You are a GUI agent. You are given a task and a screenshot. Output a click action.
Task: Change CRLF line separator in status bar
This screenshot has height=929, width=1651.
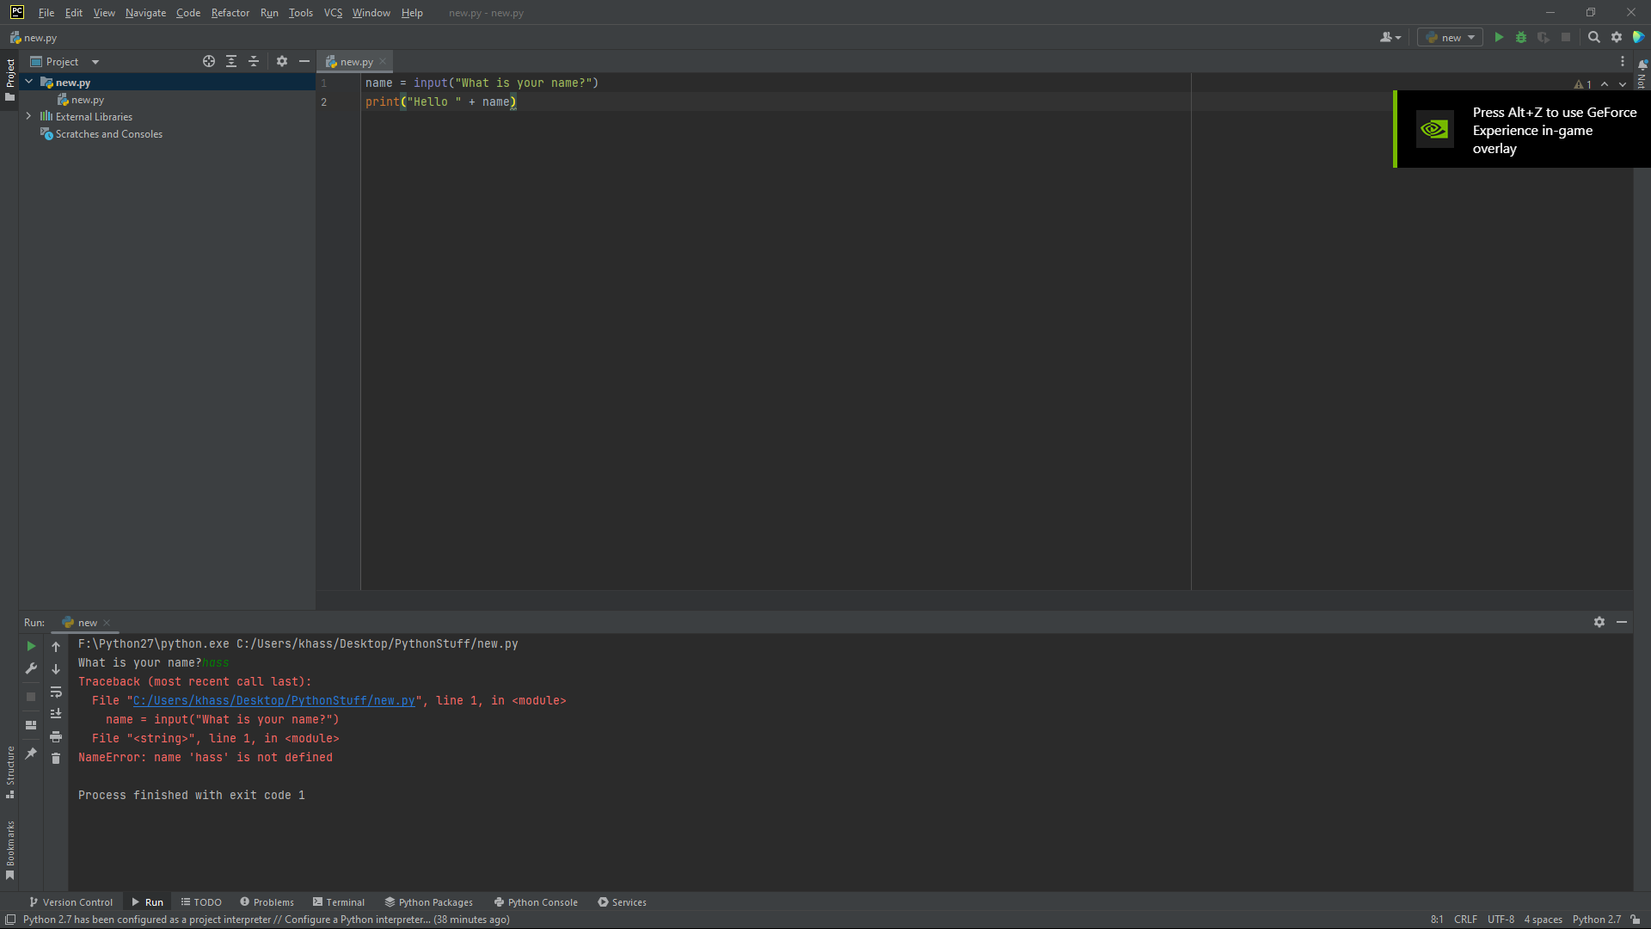1465,920
